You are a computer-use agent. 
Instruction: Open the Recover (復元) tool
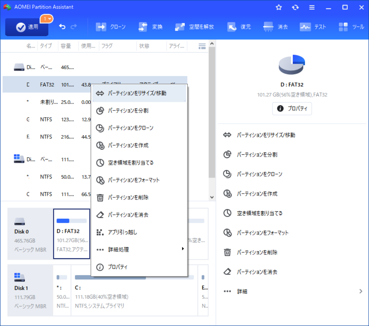click(x=239, y=27)
